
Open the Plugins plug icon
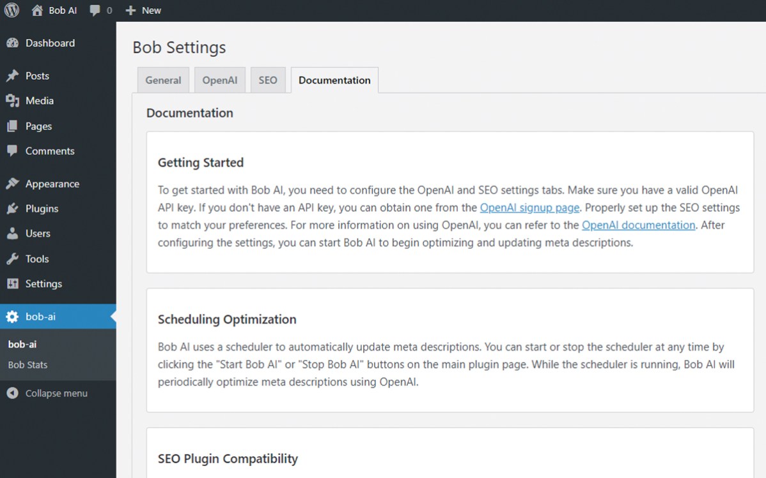coord(12,209)
